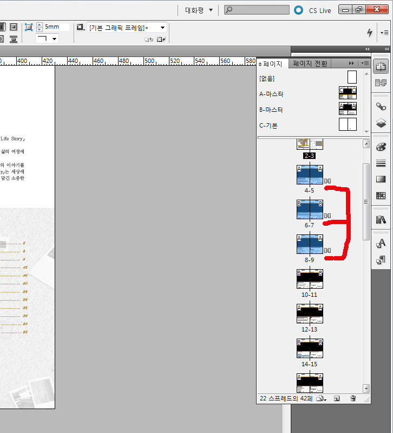Open the Stroke panel icon
This screenshot has height=433, width=393.
pyautogui.click(x=381, y=163)
